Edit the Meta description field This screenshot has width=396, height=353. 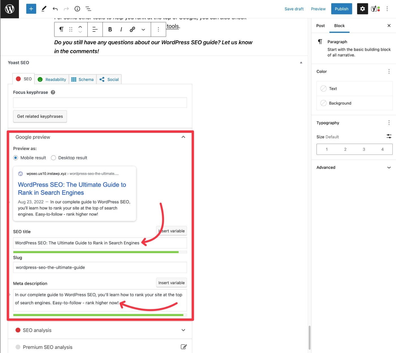tap(100, 300)
